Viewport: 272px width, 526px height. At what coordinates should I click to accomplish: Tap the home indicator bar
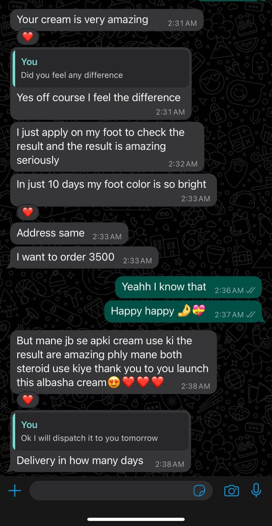click(136, 519)
